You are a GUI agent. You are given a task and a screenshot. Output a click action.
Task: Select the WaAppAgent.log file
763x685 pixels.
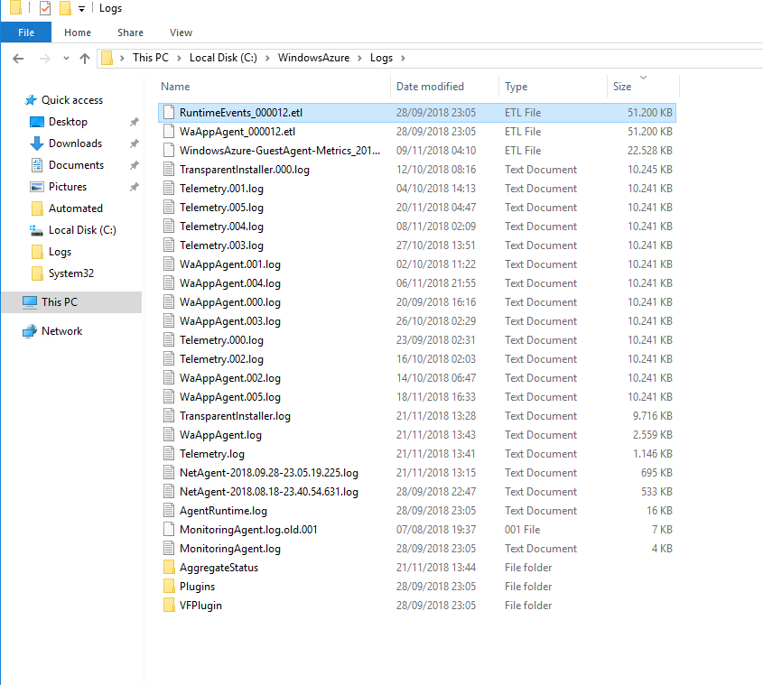pyautogui.click(x=220, y=435)
